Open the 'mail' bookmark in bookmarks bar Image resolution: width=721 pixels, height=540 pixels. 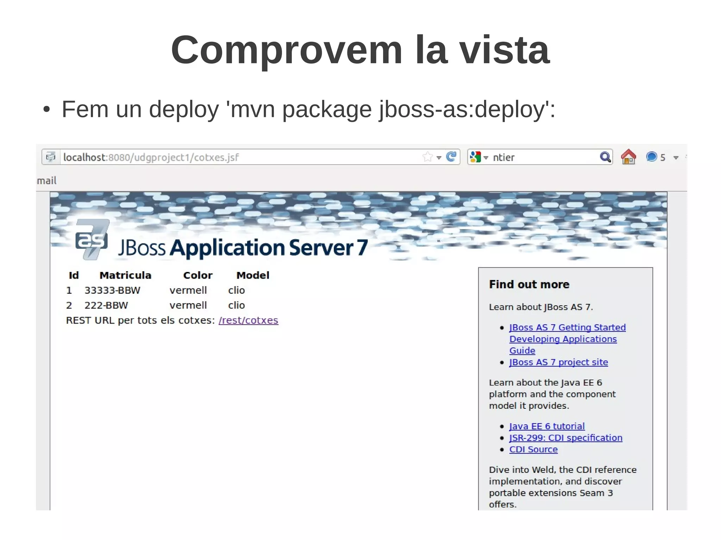46,180
